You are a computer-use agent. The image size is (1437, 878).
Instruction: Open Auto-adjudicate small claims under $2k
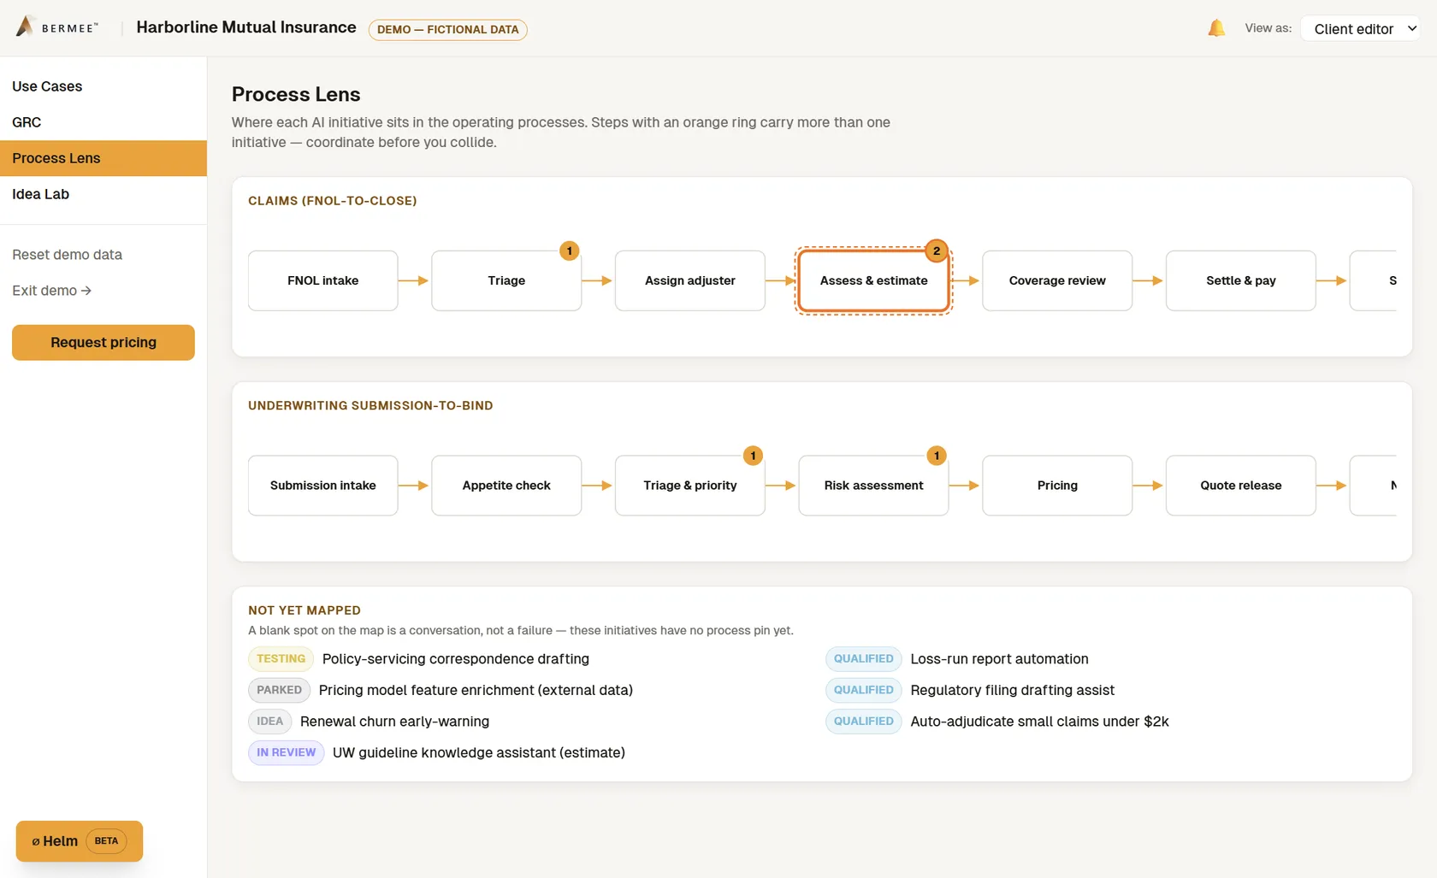point(1040,722)
